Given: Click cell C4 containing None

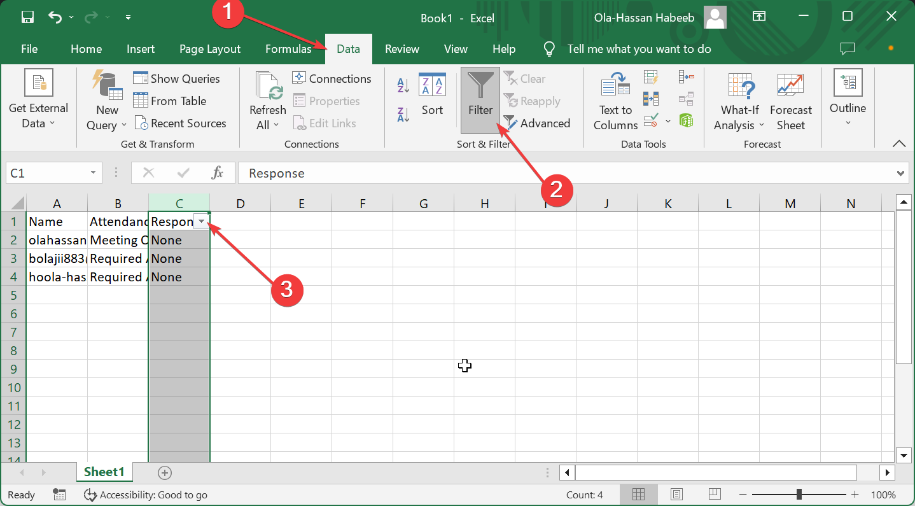Looking at the screenshot, I should point(179,277).
